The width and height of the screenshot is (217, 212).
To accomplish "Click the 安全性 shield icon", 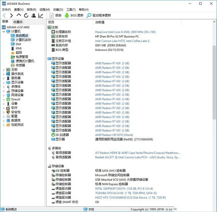I will coord(8,112).
